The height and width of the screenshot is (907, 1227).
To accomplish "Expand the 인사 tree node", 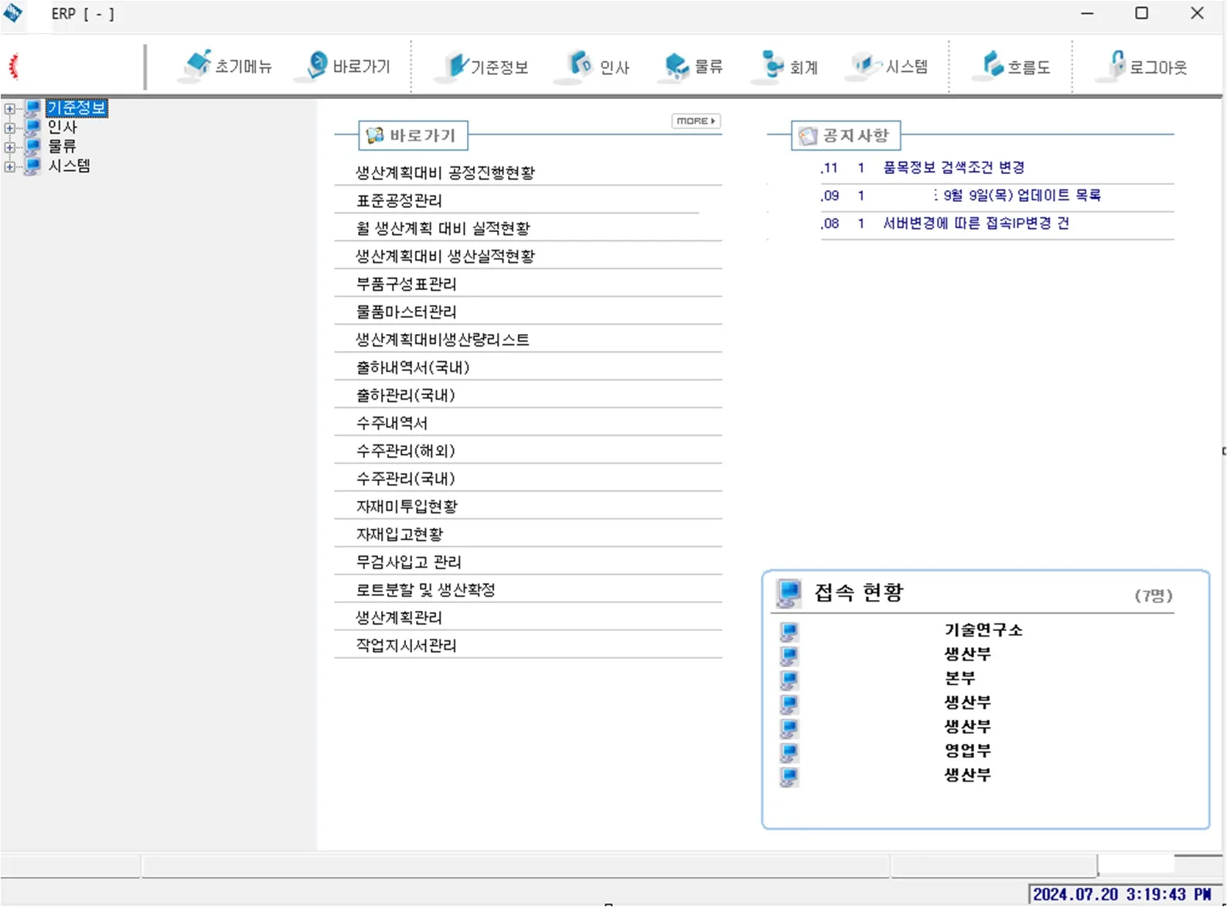I will pyautogui.click(x=9, y=128).
